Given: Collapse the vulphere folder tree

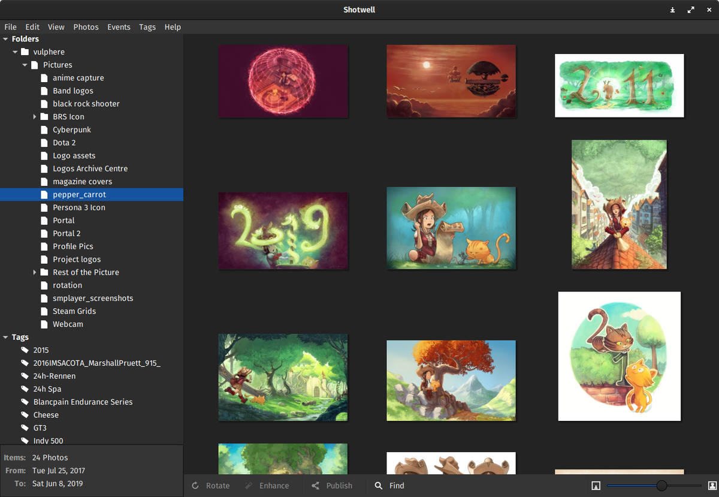Looking at the screenshot, I should point(15,52).
